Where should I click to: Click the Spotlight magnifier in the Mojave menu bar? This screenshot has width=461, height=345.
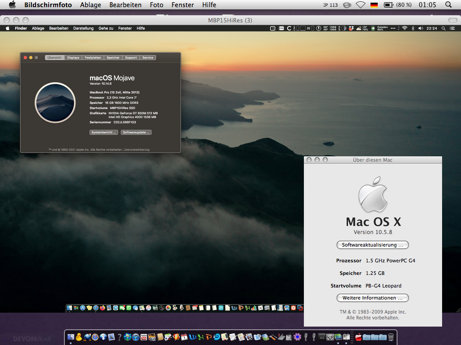click(443, 28)
